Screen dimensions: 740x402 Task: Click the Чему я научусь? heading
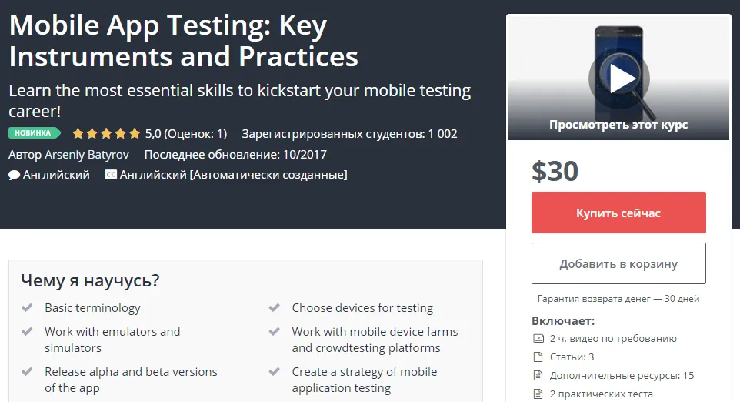(x=90, y=280)
